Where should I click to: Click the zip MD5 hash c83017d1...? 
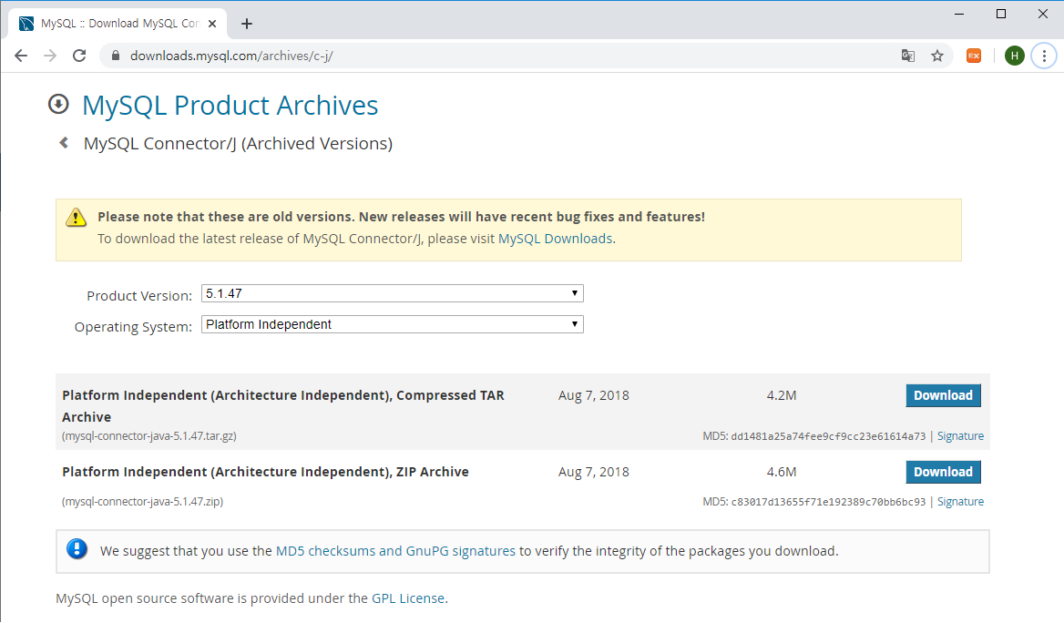[828, 502]
